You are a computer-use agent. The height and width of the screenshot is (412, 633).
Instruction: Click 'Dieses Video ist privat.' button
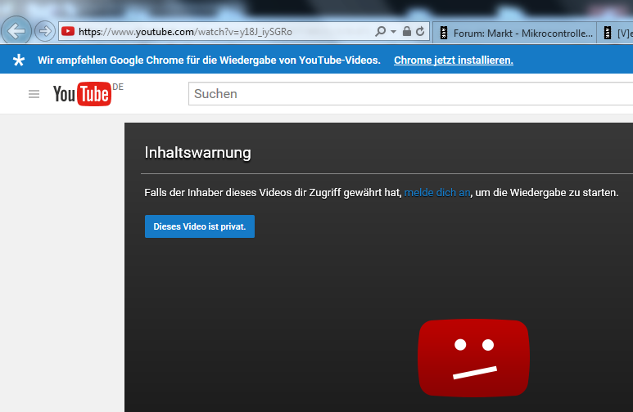200,226
